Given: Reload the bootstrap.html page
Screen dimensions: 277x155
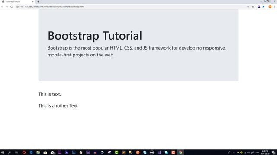Looking at the screenshot, I should tap(12, 7).
